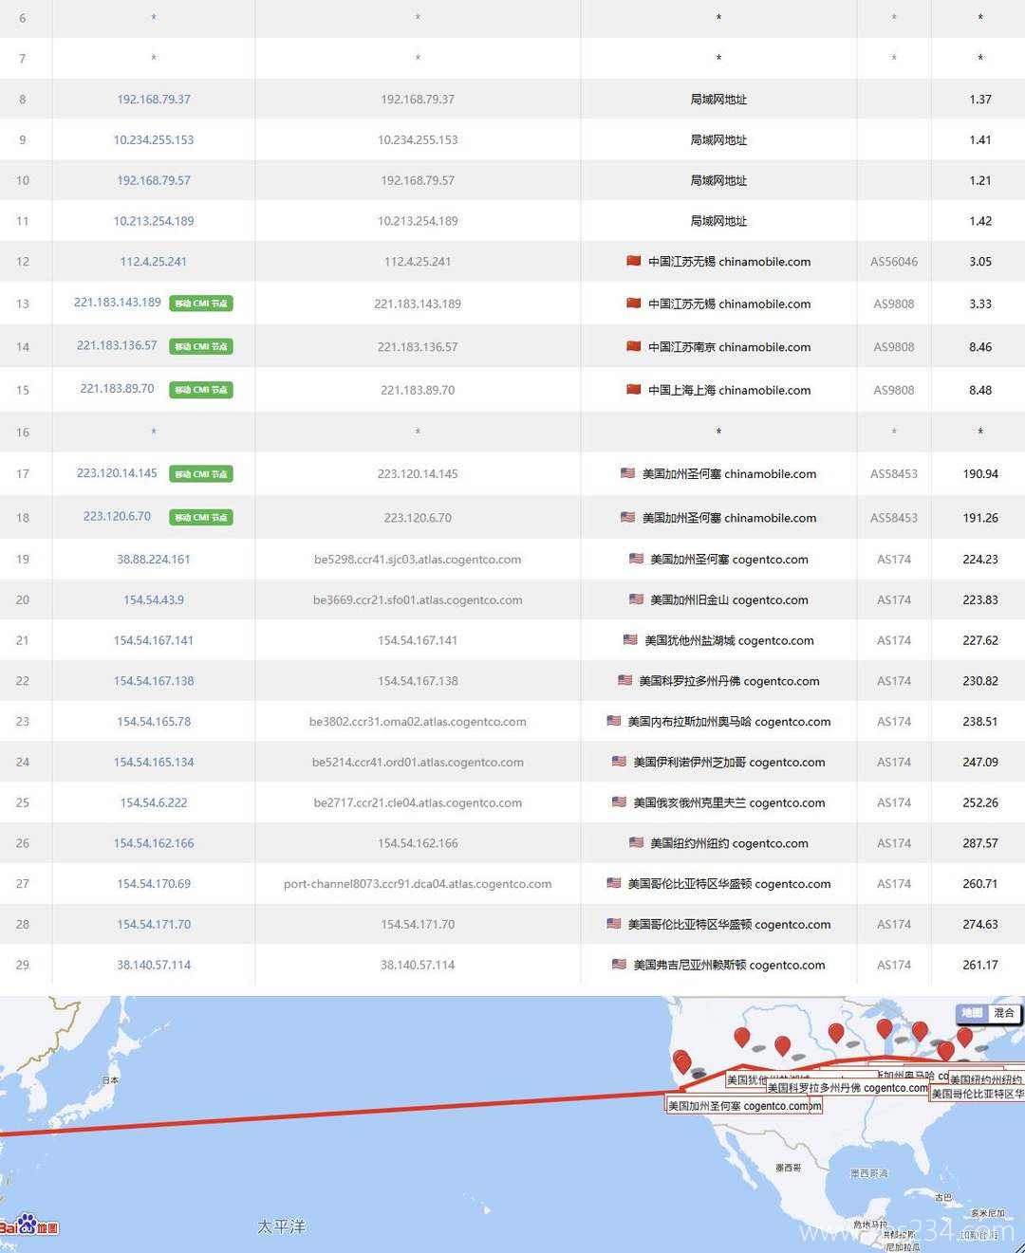Click the Omaha map pin in central US
The image size is (1025, 1253).
pyautogui.click(x=836, y=1033)
